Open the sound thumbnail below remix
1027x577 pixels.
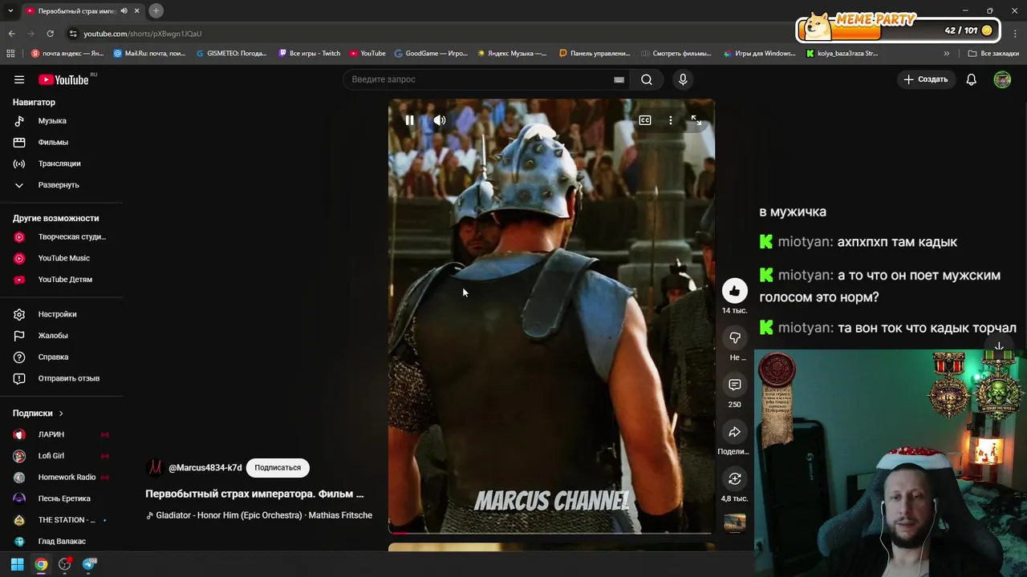(x=735, y=523)
